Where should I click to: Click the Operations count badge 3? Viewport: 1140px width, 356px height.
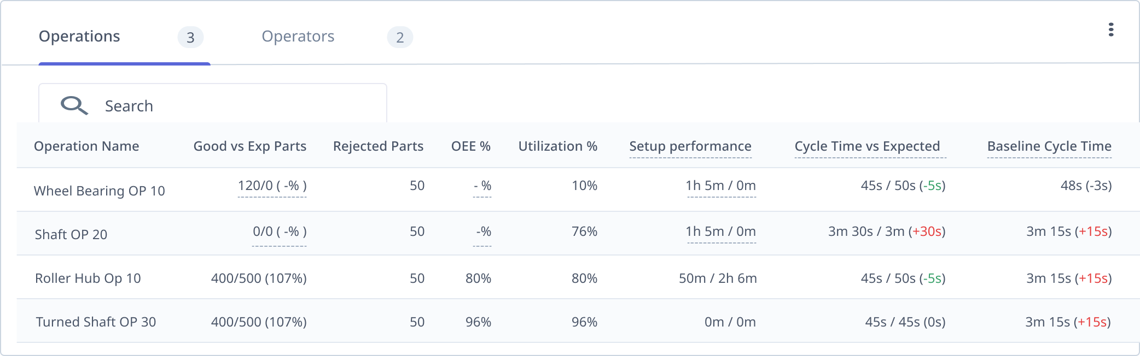(190, 37)
